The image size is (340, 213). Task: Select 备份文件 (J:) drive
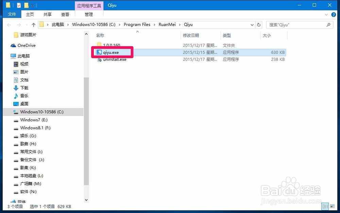point(32,160)
